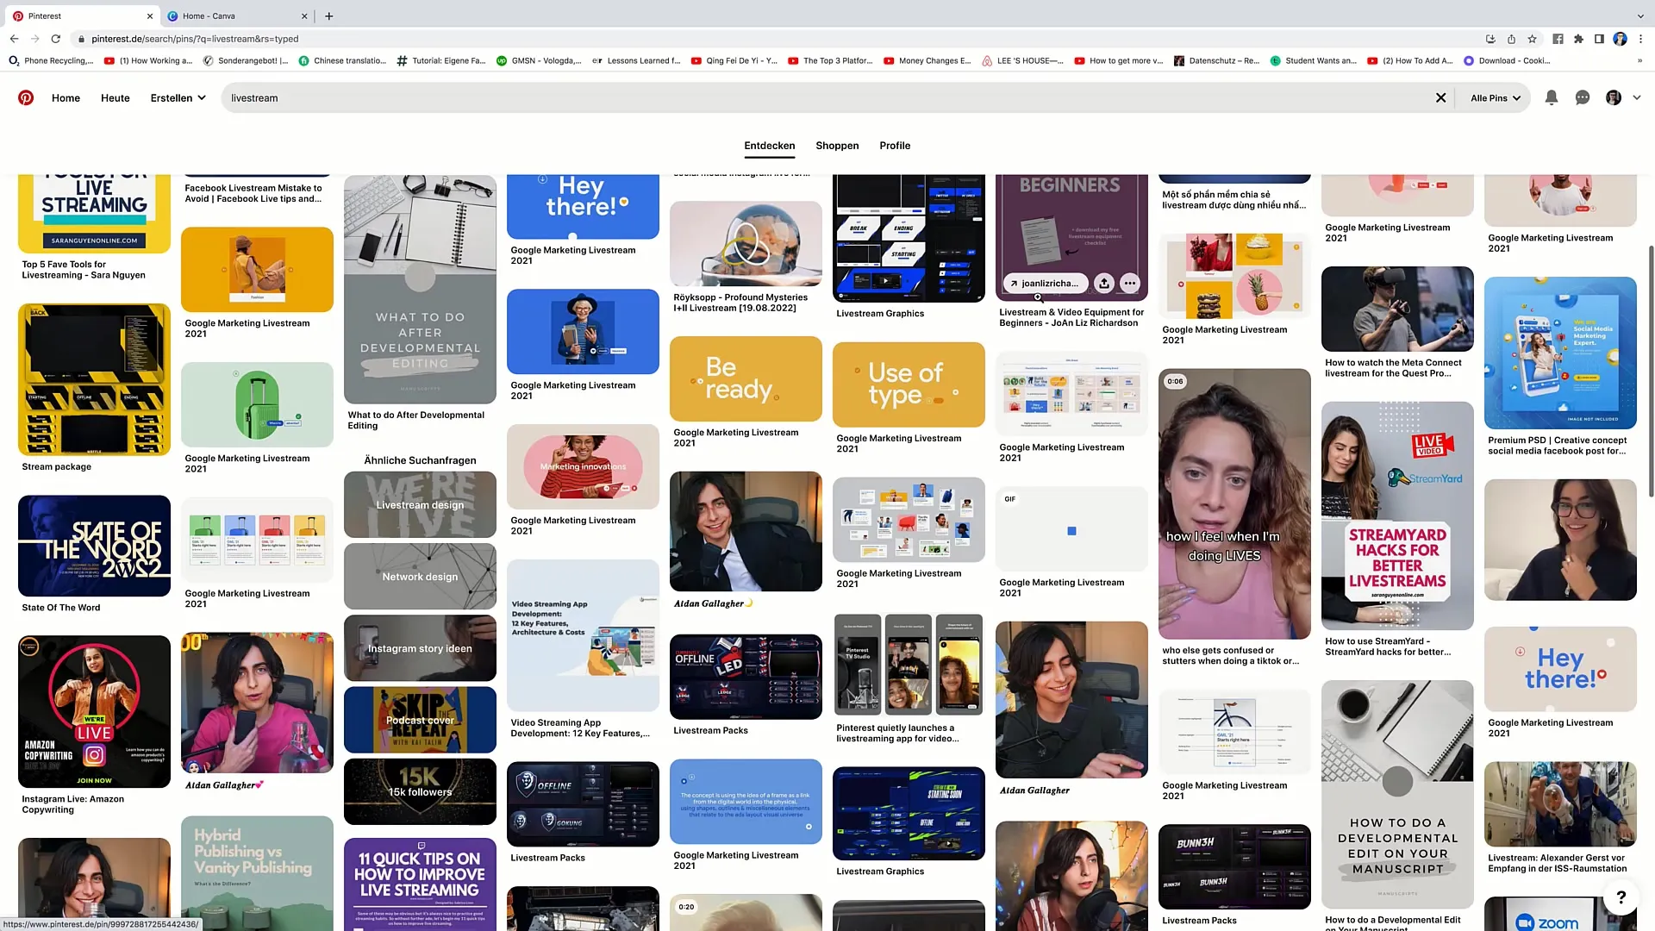Viewport: 1655px width, 931px height.
Task: Expand the 'Erstellen' creation menu
Action: tap(176, 97)
